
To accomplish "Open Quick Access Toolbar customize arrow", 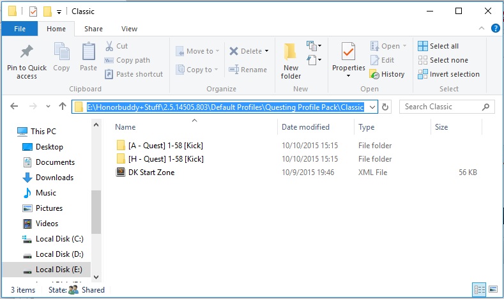I will point(59,12).
